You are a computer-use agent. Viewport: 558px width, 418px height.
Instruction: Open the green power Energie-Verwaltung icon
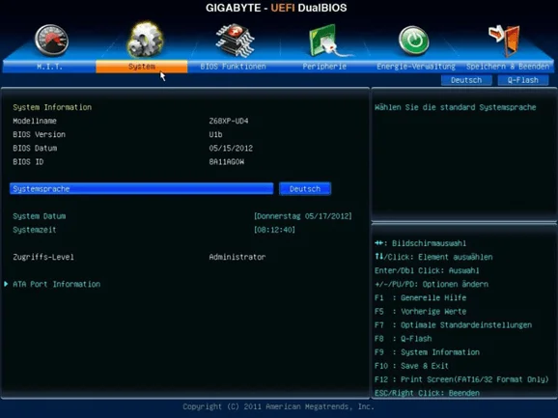coord(413,41)
